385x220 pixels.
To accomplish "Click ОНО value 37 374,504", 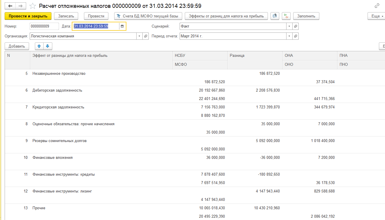I will point(325,82).
